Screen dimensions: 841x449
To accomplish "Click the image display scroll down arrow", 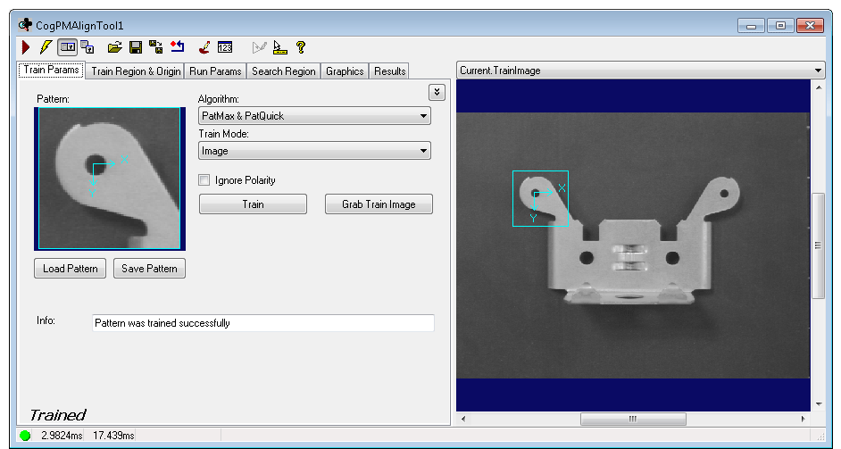I will pyautogui.click(x=818, y=404).
